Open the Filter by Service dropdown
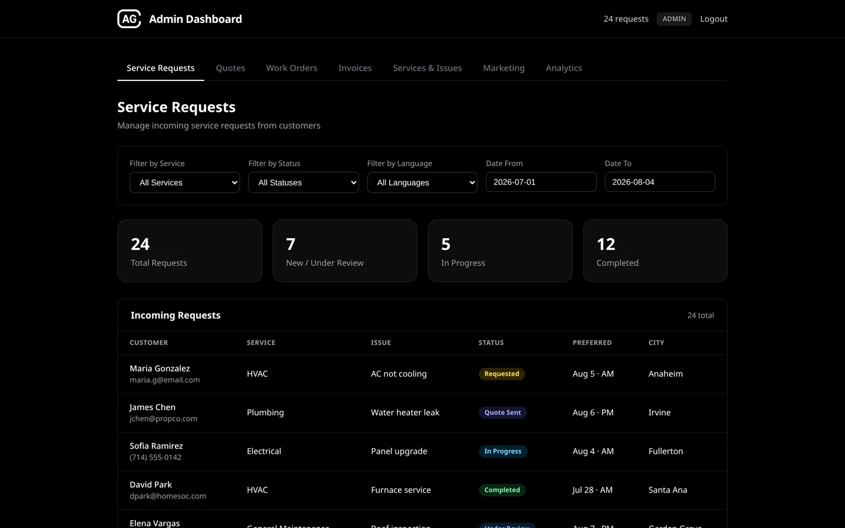 pyautogui.click(x=185, y=182)
